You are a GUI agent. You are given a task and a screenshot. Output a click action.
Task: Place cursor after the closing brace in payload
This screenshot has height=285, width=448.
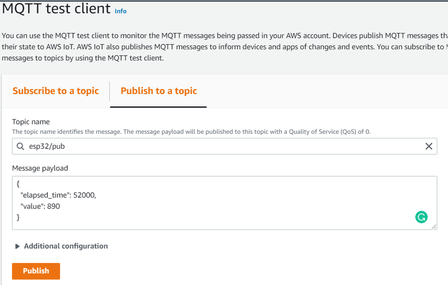tap(20, 217)
